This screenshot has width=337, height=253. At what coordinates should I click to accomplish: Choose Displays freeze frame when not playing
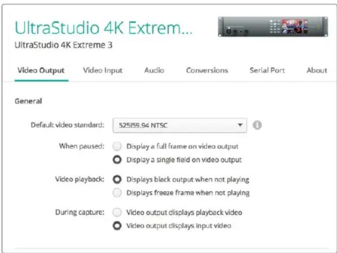coord(118,193)
